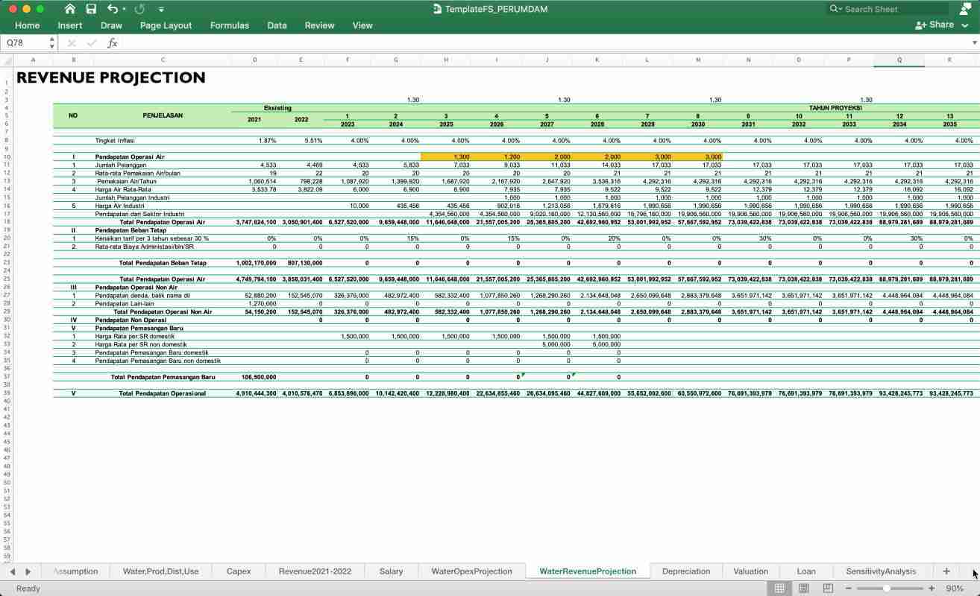Select Normal view in the status bar
This screenshot has height=596, width=980.
pos(779,589)
